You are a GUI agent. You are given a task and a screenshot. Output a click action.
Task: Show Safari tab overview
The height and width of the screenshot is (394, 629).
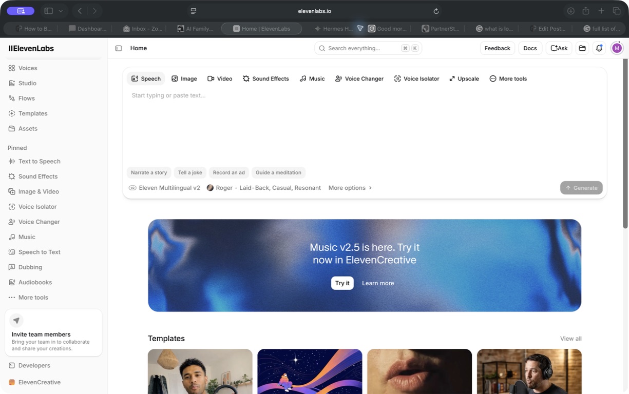tap(617, 11)
